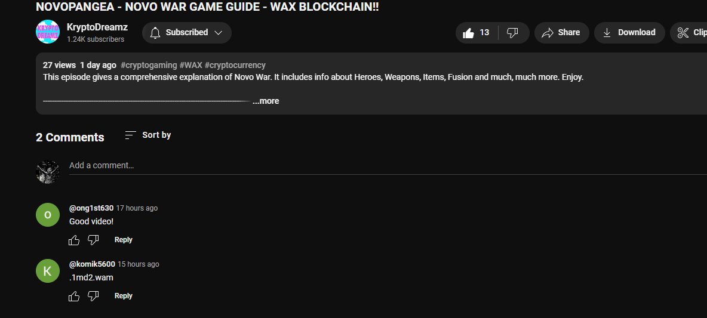This screenshot has height=318, width=707.
Task: Open the Subscribed notification dropdown
Action: (187, 33)
